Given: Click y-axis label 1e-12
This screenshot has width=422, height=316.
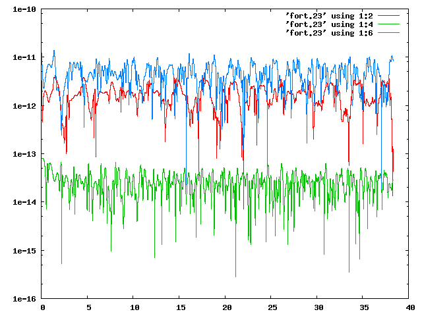Looking at the screenshot, I should pyautogui.click(x=24, y=106).
